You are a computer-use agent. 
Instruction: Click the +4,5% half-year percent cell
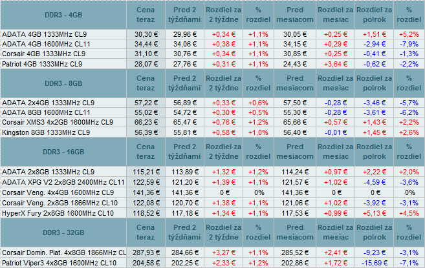409,213
